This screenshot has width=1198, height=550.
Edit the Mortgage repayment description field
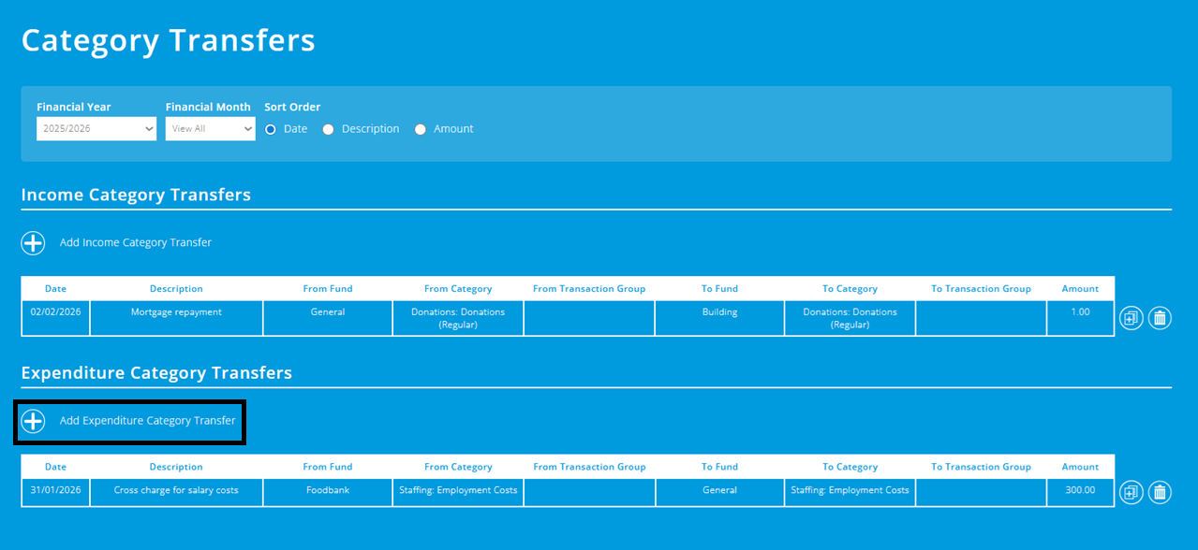pyautogui.click(x=176, y=318)
